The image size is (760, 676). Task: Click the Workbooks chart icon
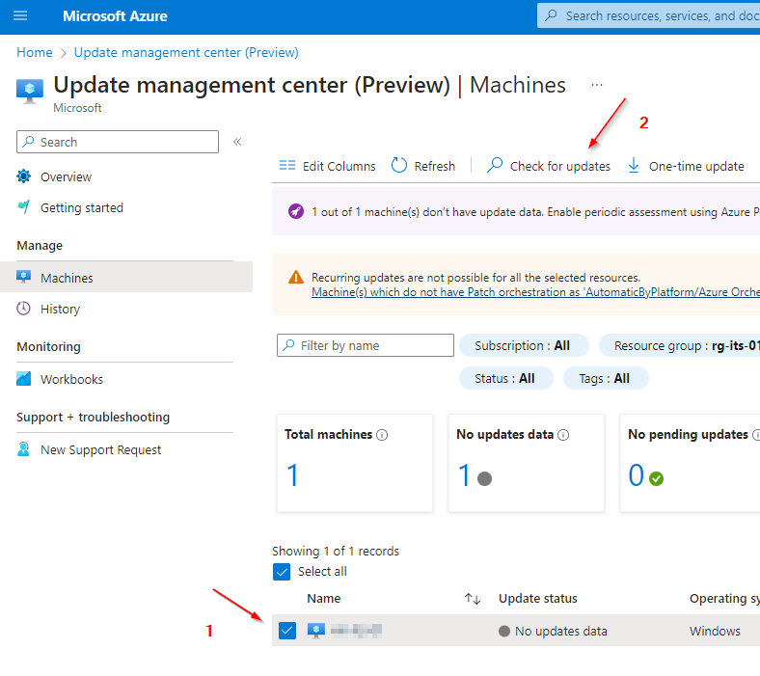click(x=23, y=378)
